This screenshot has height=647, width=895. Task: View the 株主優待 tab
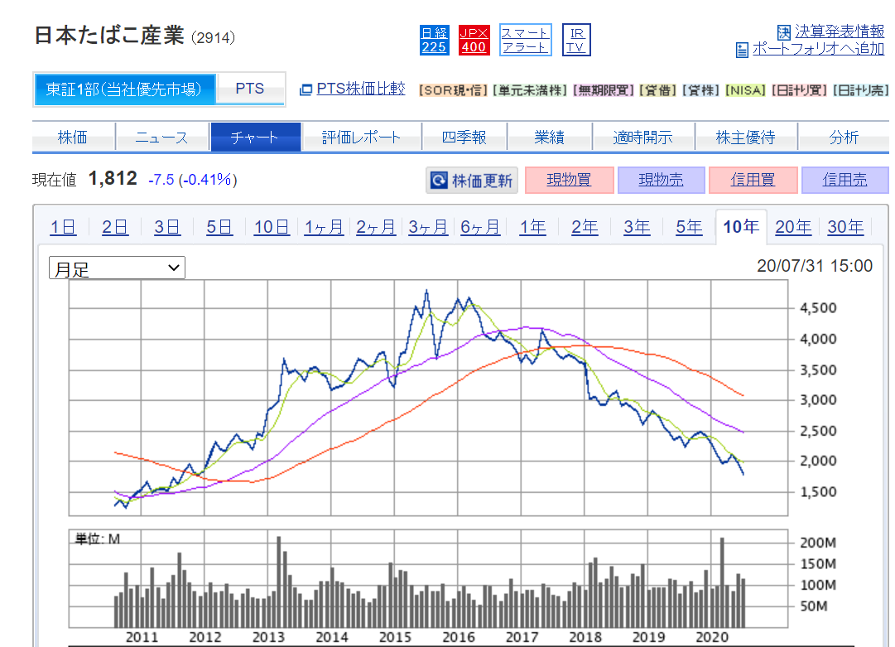pos(745,137)
